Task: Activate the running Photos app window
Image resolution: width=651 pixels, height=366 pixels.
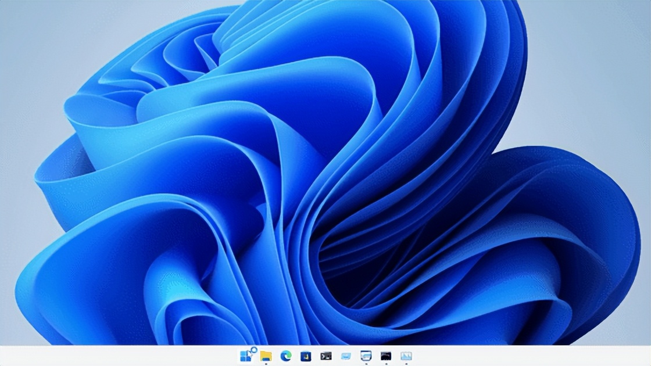Action: click(406, 356)
